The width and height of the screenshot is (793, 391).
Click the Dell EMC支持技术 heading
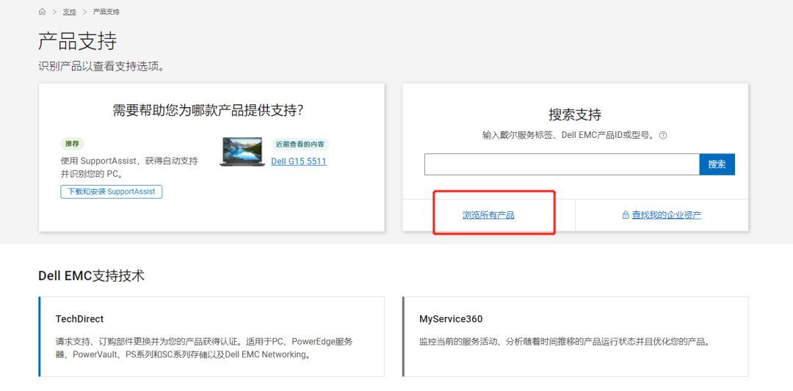(92, 276)
